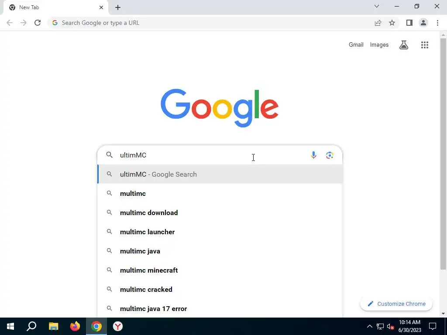Screen dimensions: 447x335
Task: Expand the tab search chevron
Action: tap(377, 6)
